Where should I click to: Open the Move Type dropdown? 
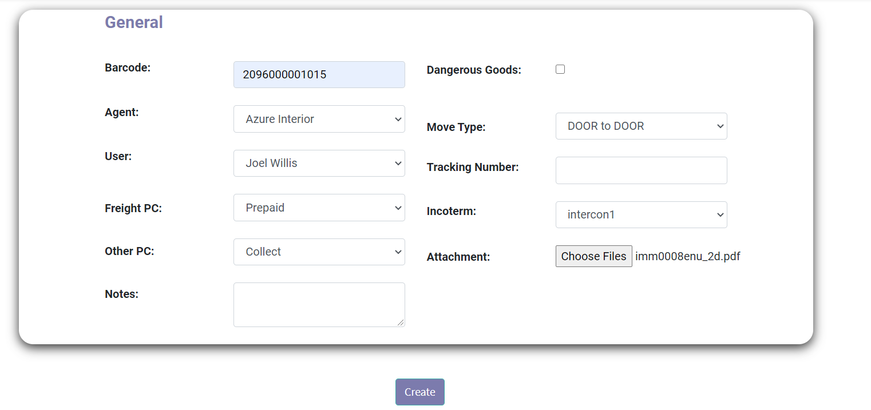coord(641,126)
